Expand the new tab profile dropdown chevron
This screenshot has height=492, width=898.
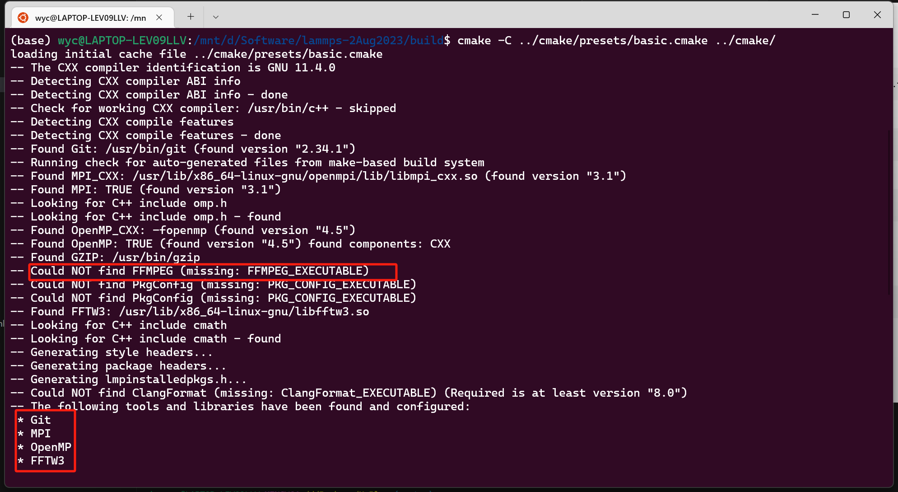[x=216, y=17]
